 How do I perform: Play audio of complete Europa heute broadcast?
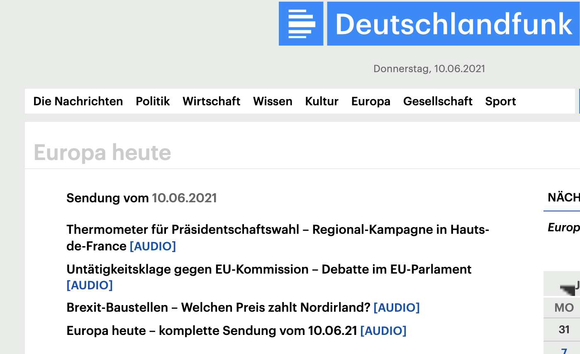(383, 331)
